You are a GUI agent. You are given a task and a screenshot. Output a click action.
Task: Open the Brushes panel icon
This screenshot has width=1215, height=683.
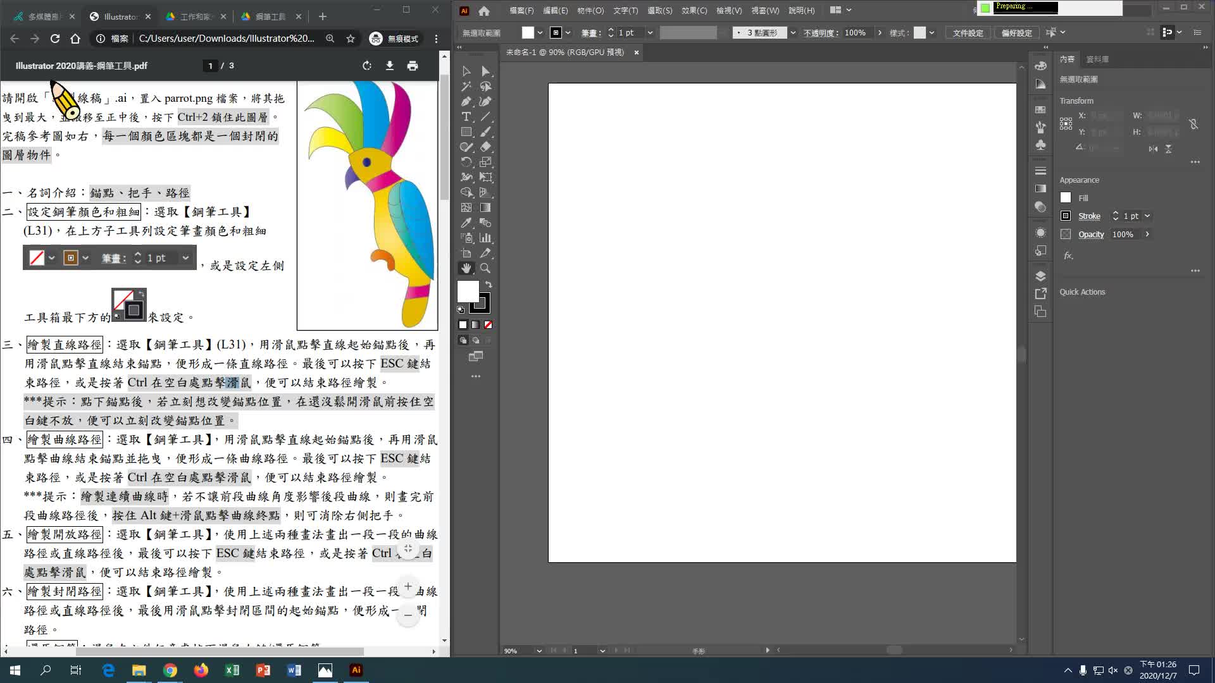[x=1040, y=127]
